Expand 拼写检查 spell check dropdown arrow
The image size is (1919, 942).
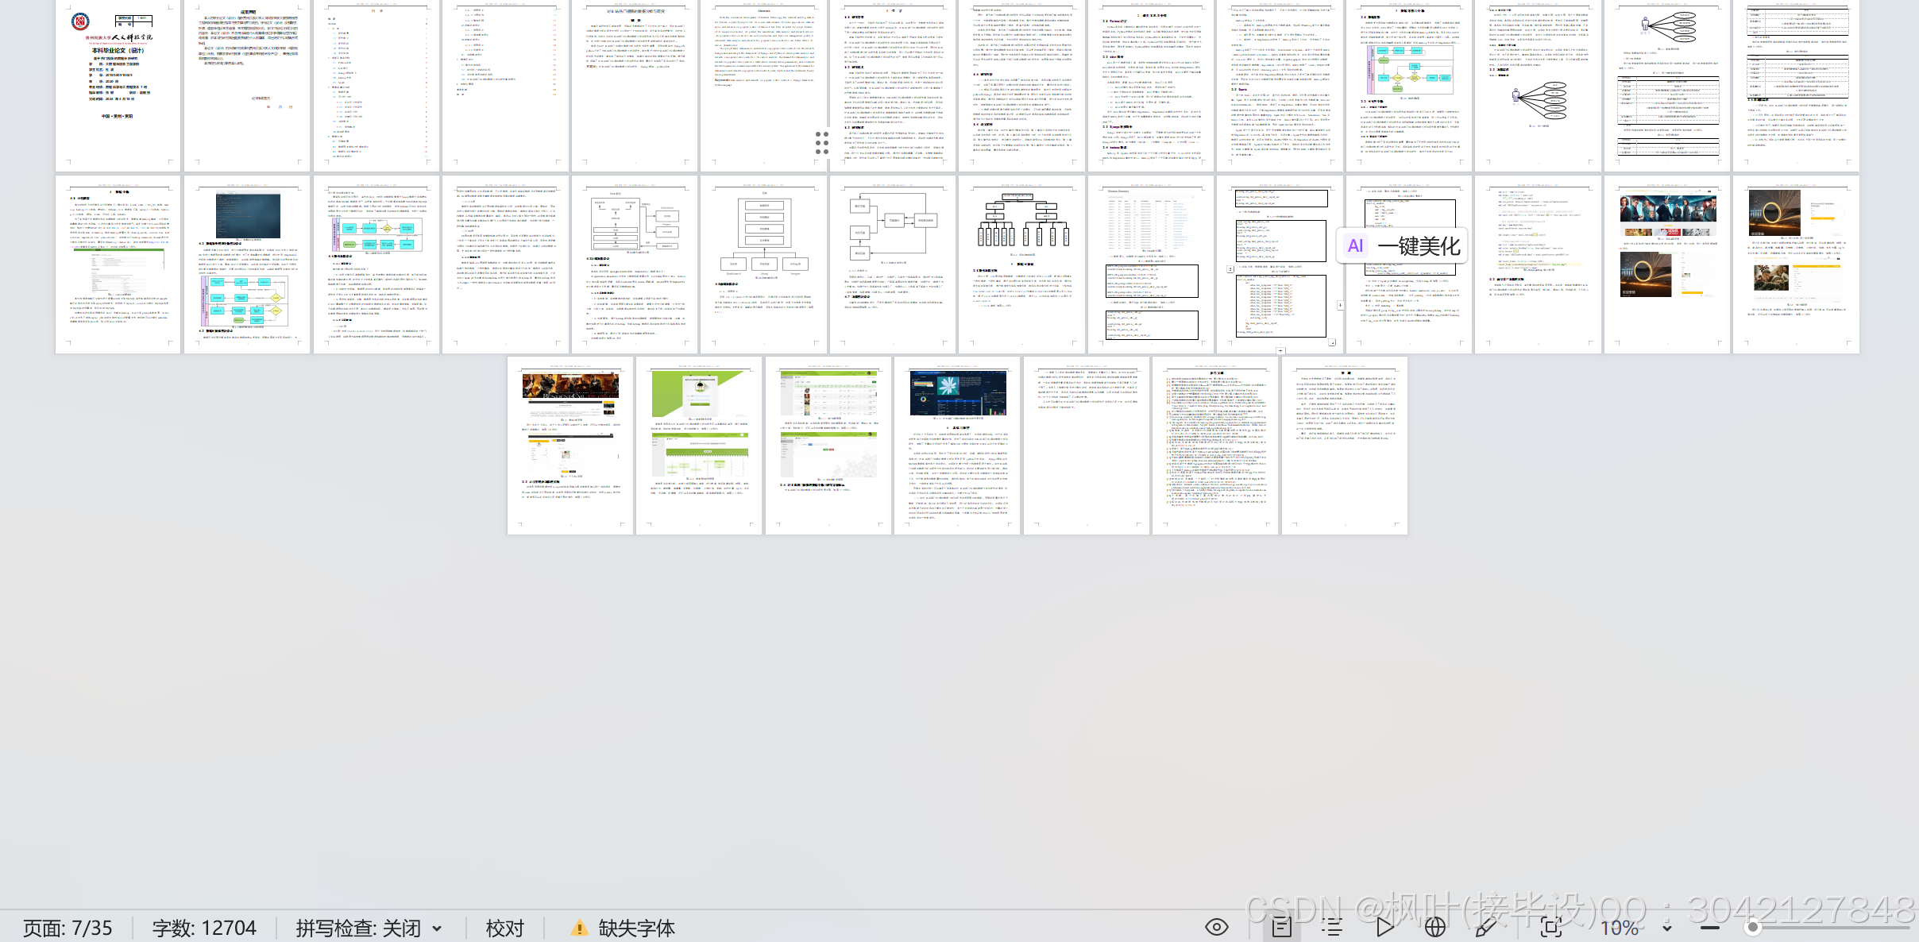point(437,928)
